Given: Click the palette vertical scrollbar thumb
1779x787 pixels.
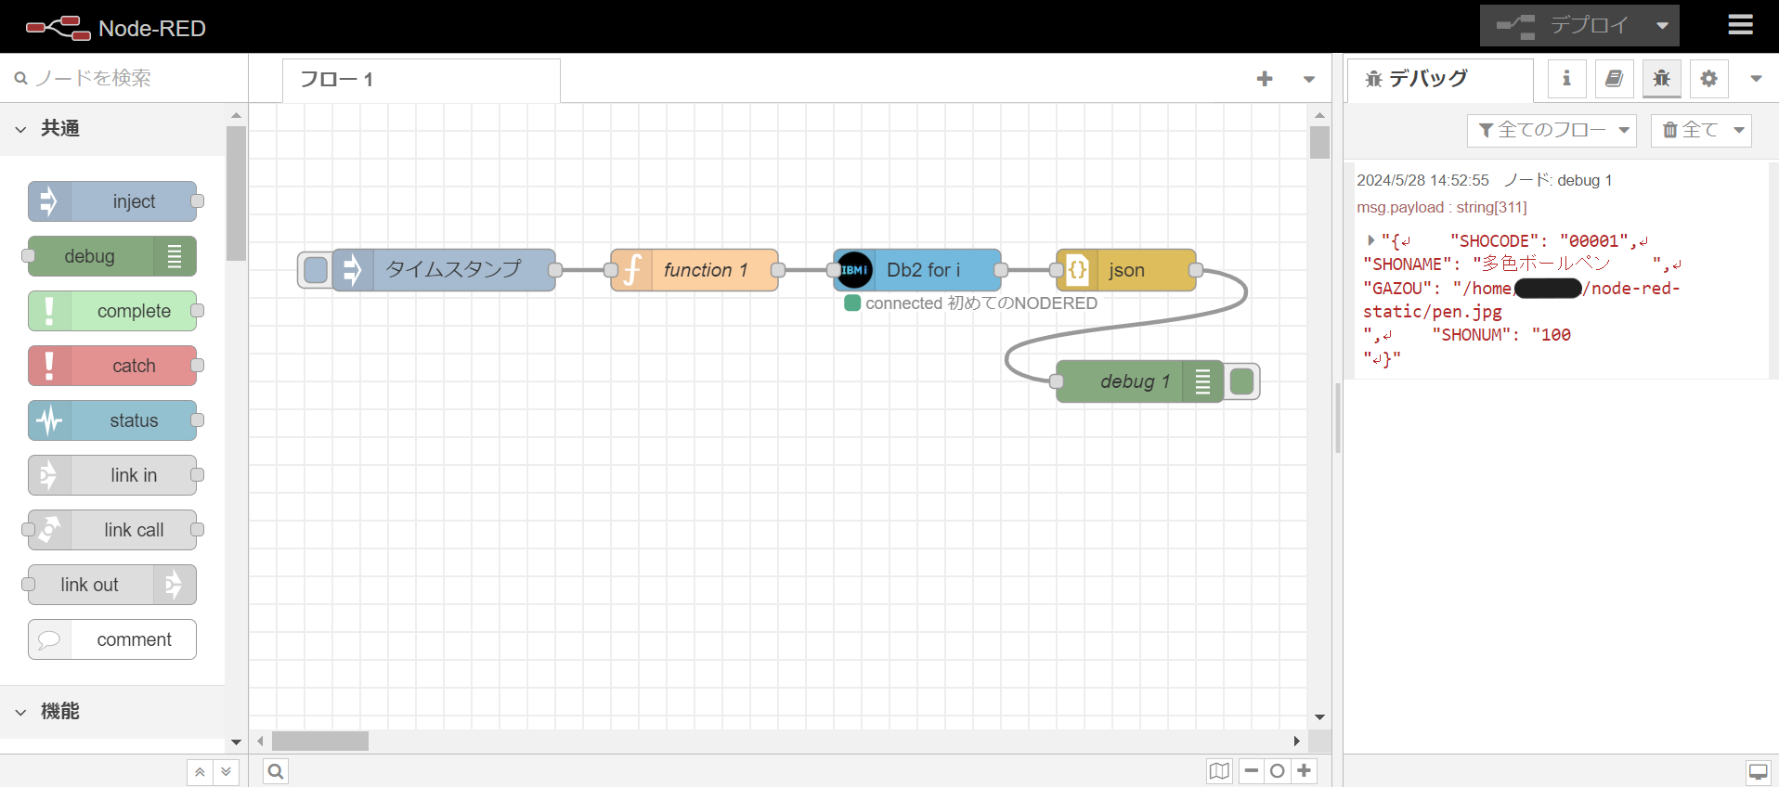Looking at the screenshot, I should pos(236,193).
